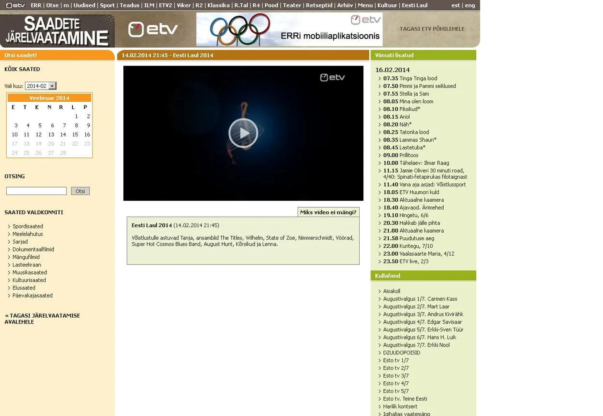Open the ERR menu item
Screen dimensions: 603x416
point(36,5)
